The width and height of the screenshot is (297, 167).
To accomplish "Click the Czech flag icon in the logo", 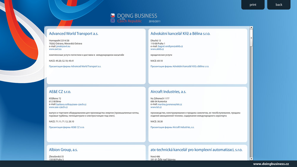I will click(x=113, y=15).
